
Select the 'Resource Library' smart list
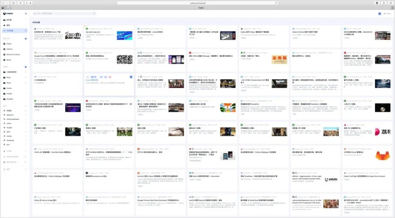13,54
